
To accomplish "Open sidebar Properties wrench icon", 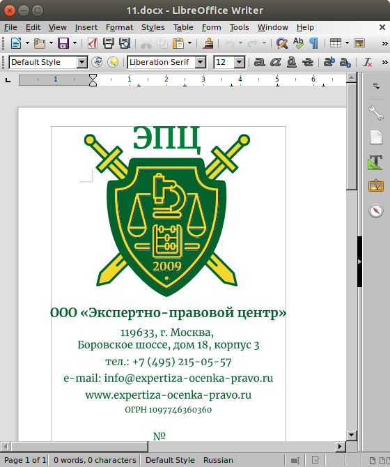I will click(376, 113).
